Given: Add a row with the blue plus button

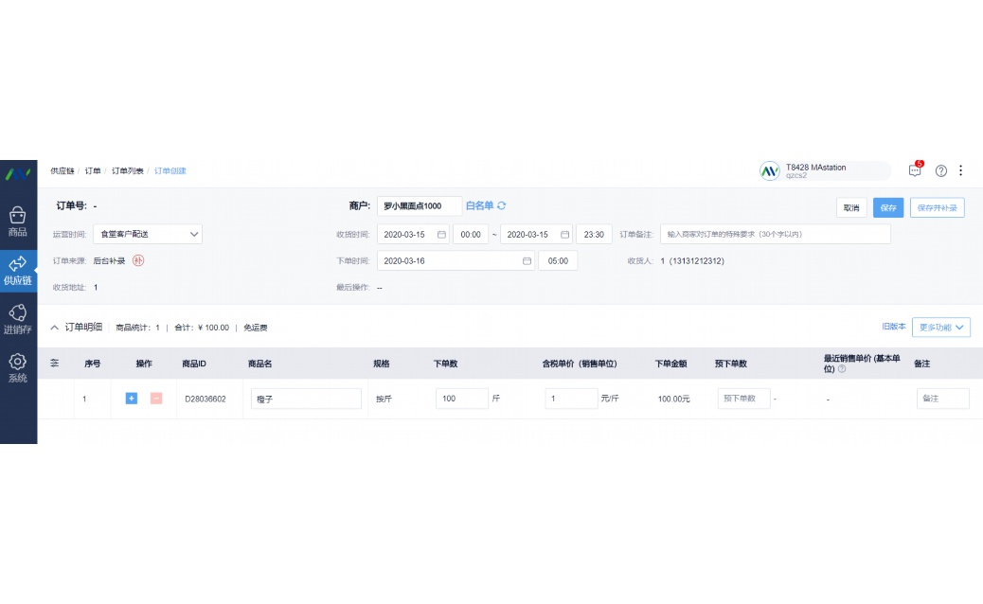Looking at the screenshot, I should click(132, 399).
